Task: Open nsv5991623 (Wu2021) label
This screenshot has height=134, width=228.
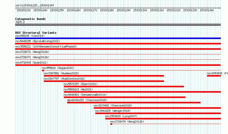Action: (78, 89)
